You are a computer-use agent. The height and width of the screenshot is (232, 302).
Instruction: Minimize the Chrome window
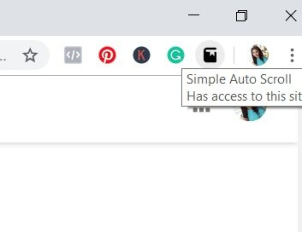pyautogui.click(x=194, y=15)
